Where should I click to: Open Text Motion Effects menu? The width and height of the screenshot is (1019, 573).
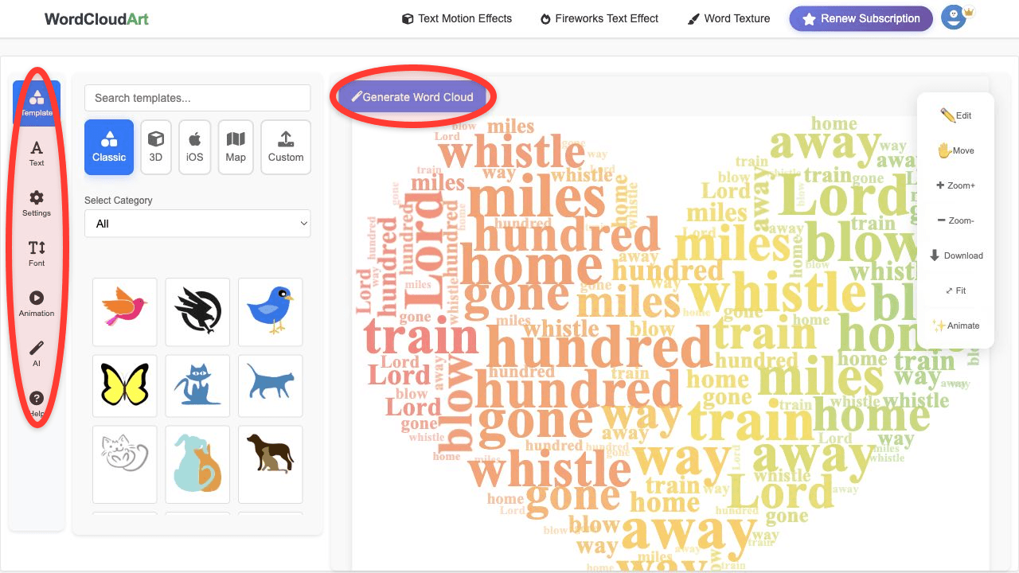[457, 18]
